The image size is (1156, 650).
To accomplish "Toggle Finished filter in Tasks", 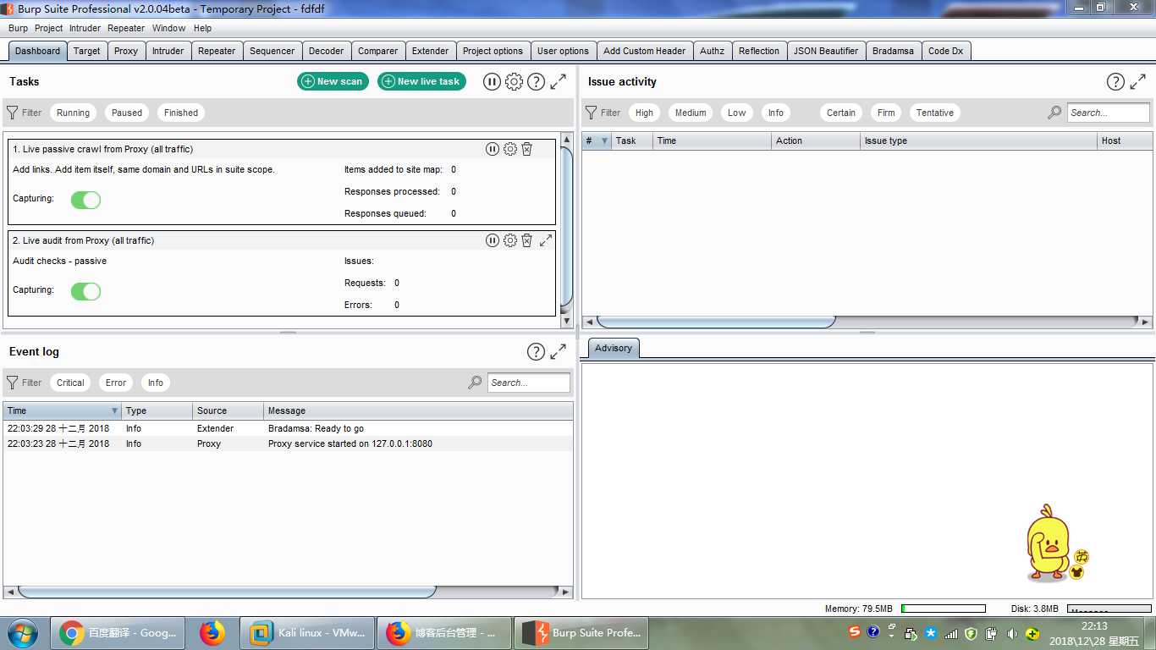I will pyautogui.click(x=181, y=113).
